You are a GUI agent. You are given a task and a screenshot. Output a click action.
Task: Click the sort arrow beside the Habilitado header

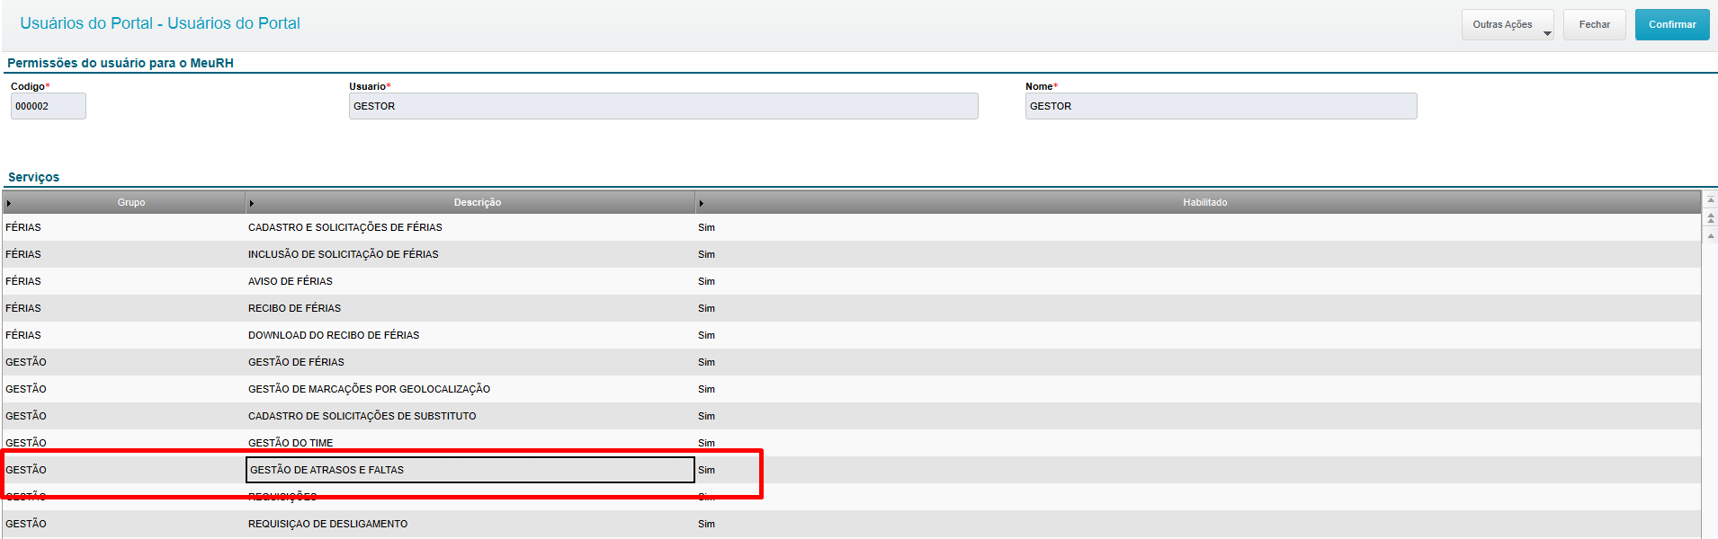coord(702,203)
